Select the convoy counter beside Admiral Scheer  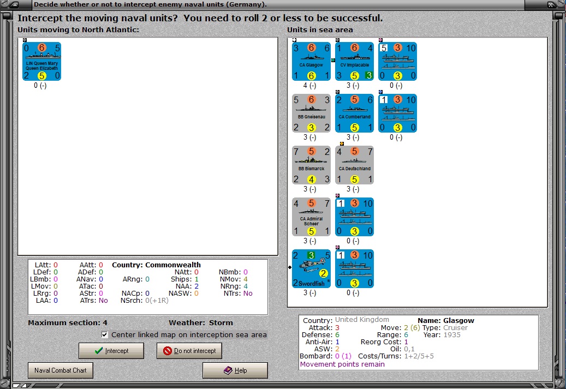354,217
